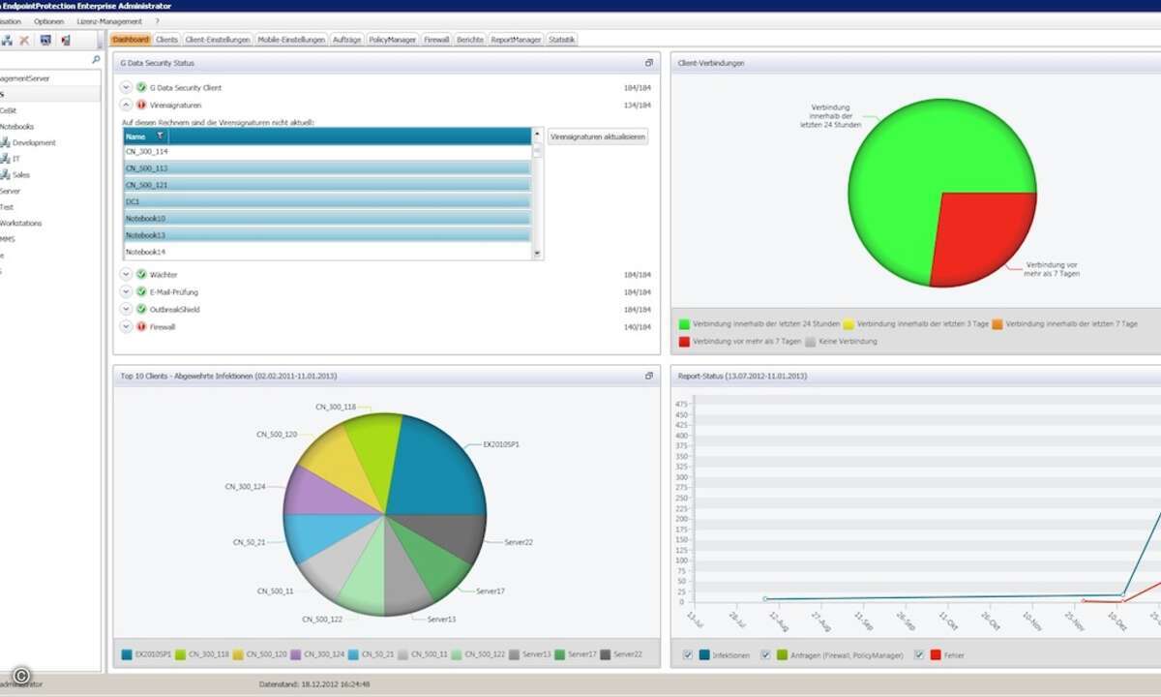The width and height of the screenshot is (1161, 697).
Task: Click red warning icon beside Virensignaturen
Action: (x=141, y=105)
